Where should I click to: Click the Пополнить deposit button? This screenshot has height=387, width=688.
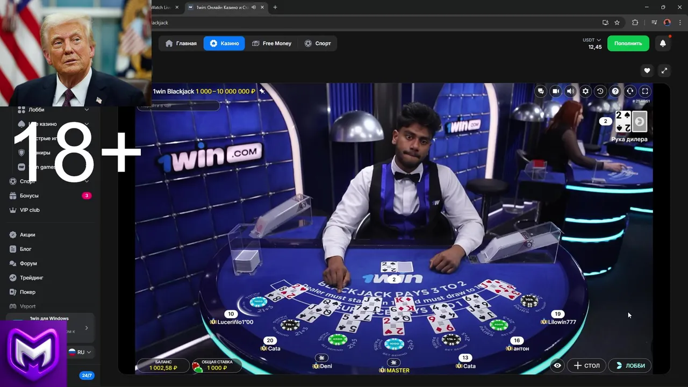pyautogui.click(x=628, y=44)
